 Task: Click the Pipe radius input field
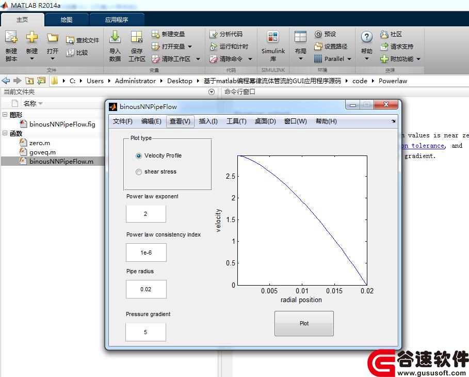146,289
